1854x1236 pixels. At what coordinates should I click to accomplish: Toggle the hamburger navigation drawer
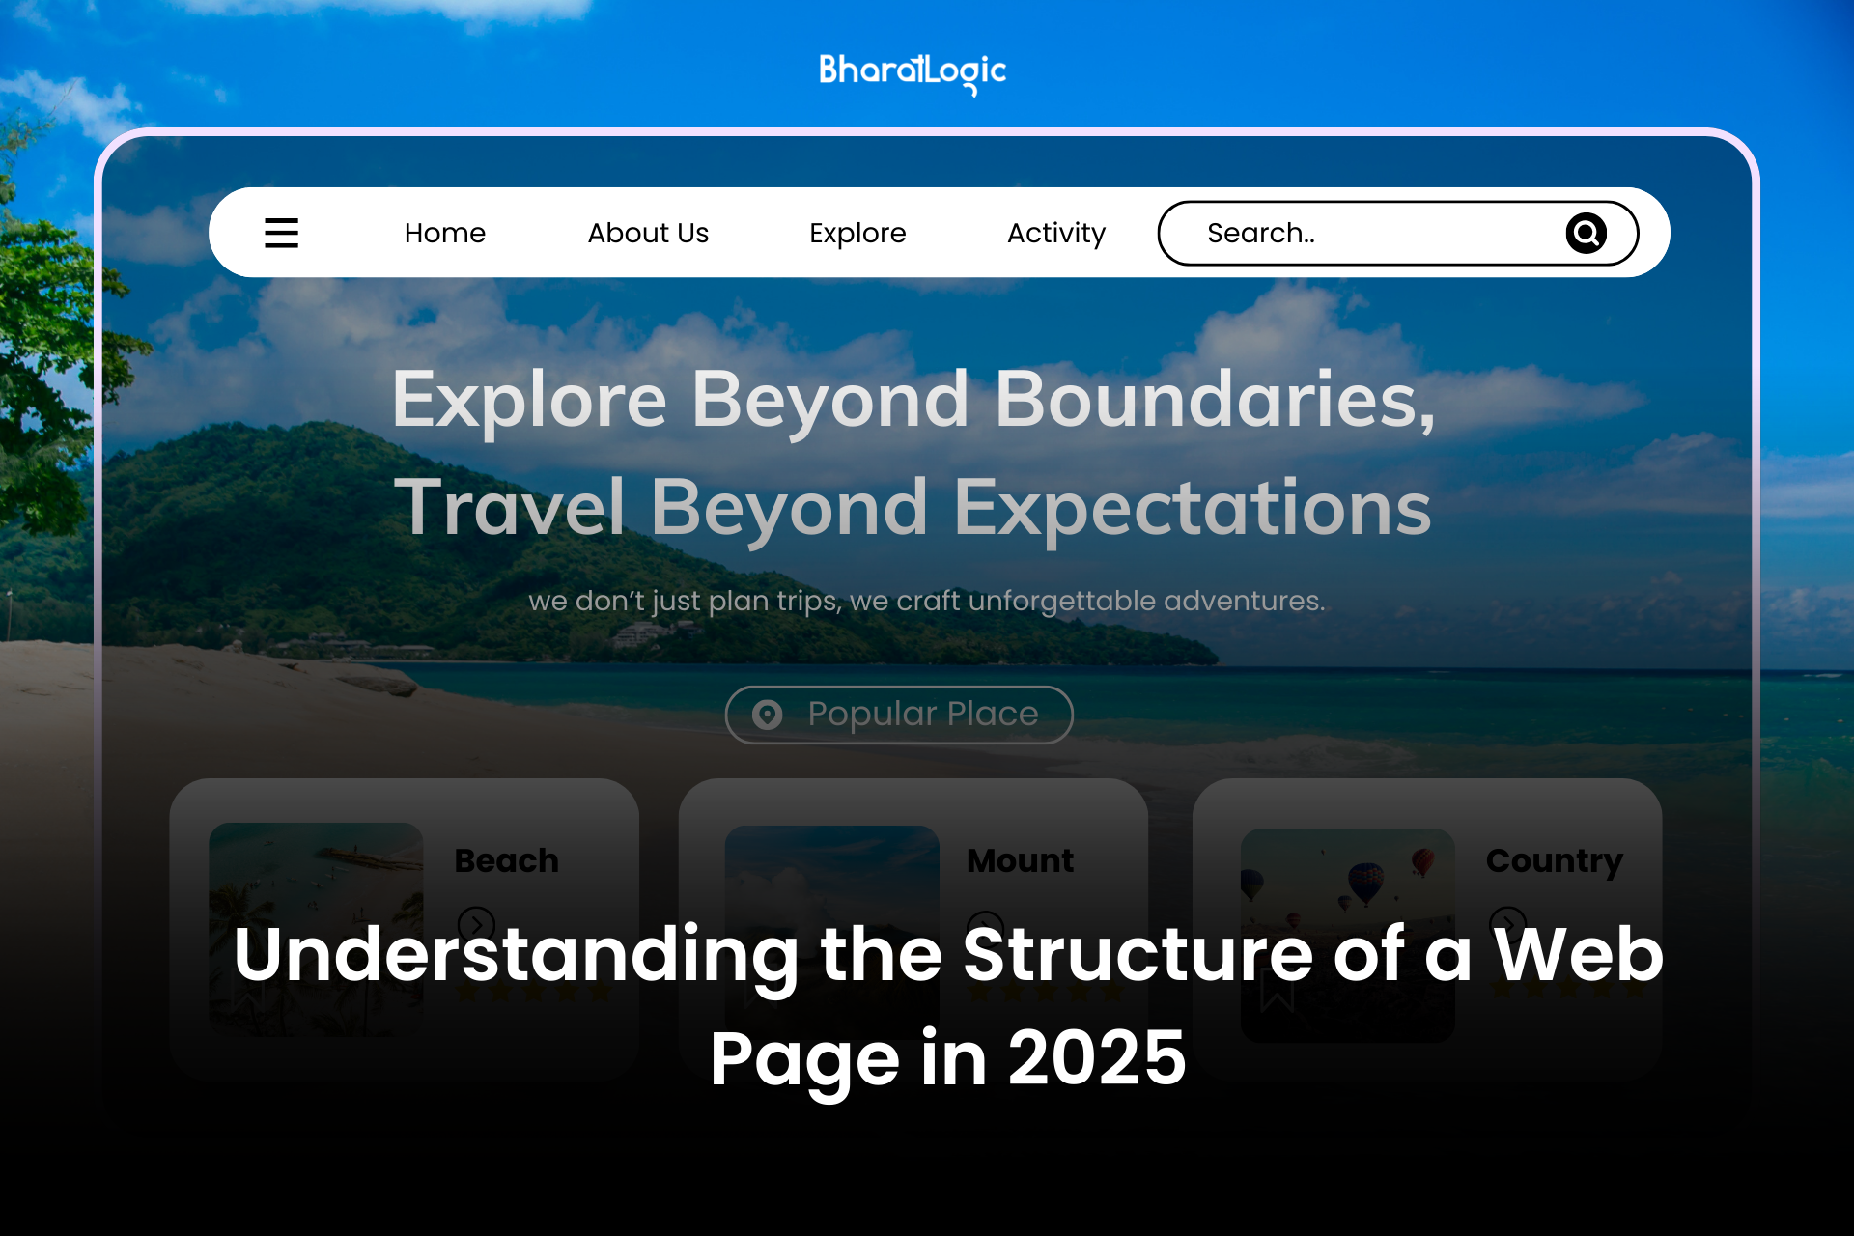coord(281,233)
